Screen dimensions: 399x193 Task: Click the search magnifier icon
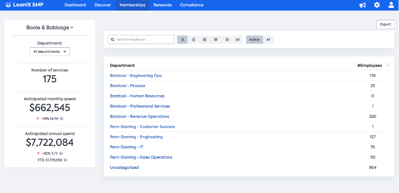[x=113, y=40]
